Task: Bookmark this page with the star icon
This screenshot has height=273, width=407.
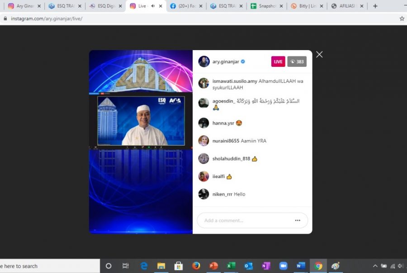Action: [402, 19]
